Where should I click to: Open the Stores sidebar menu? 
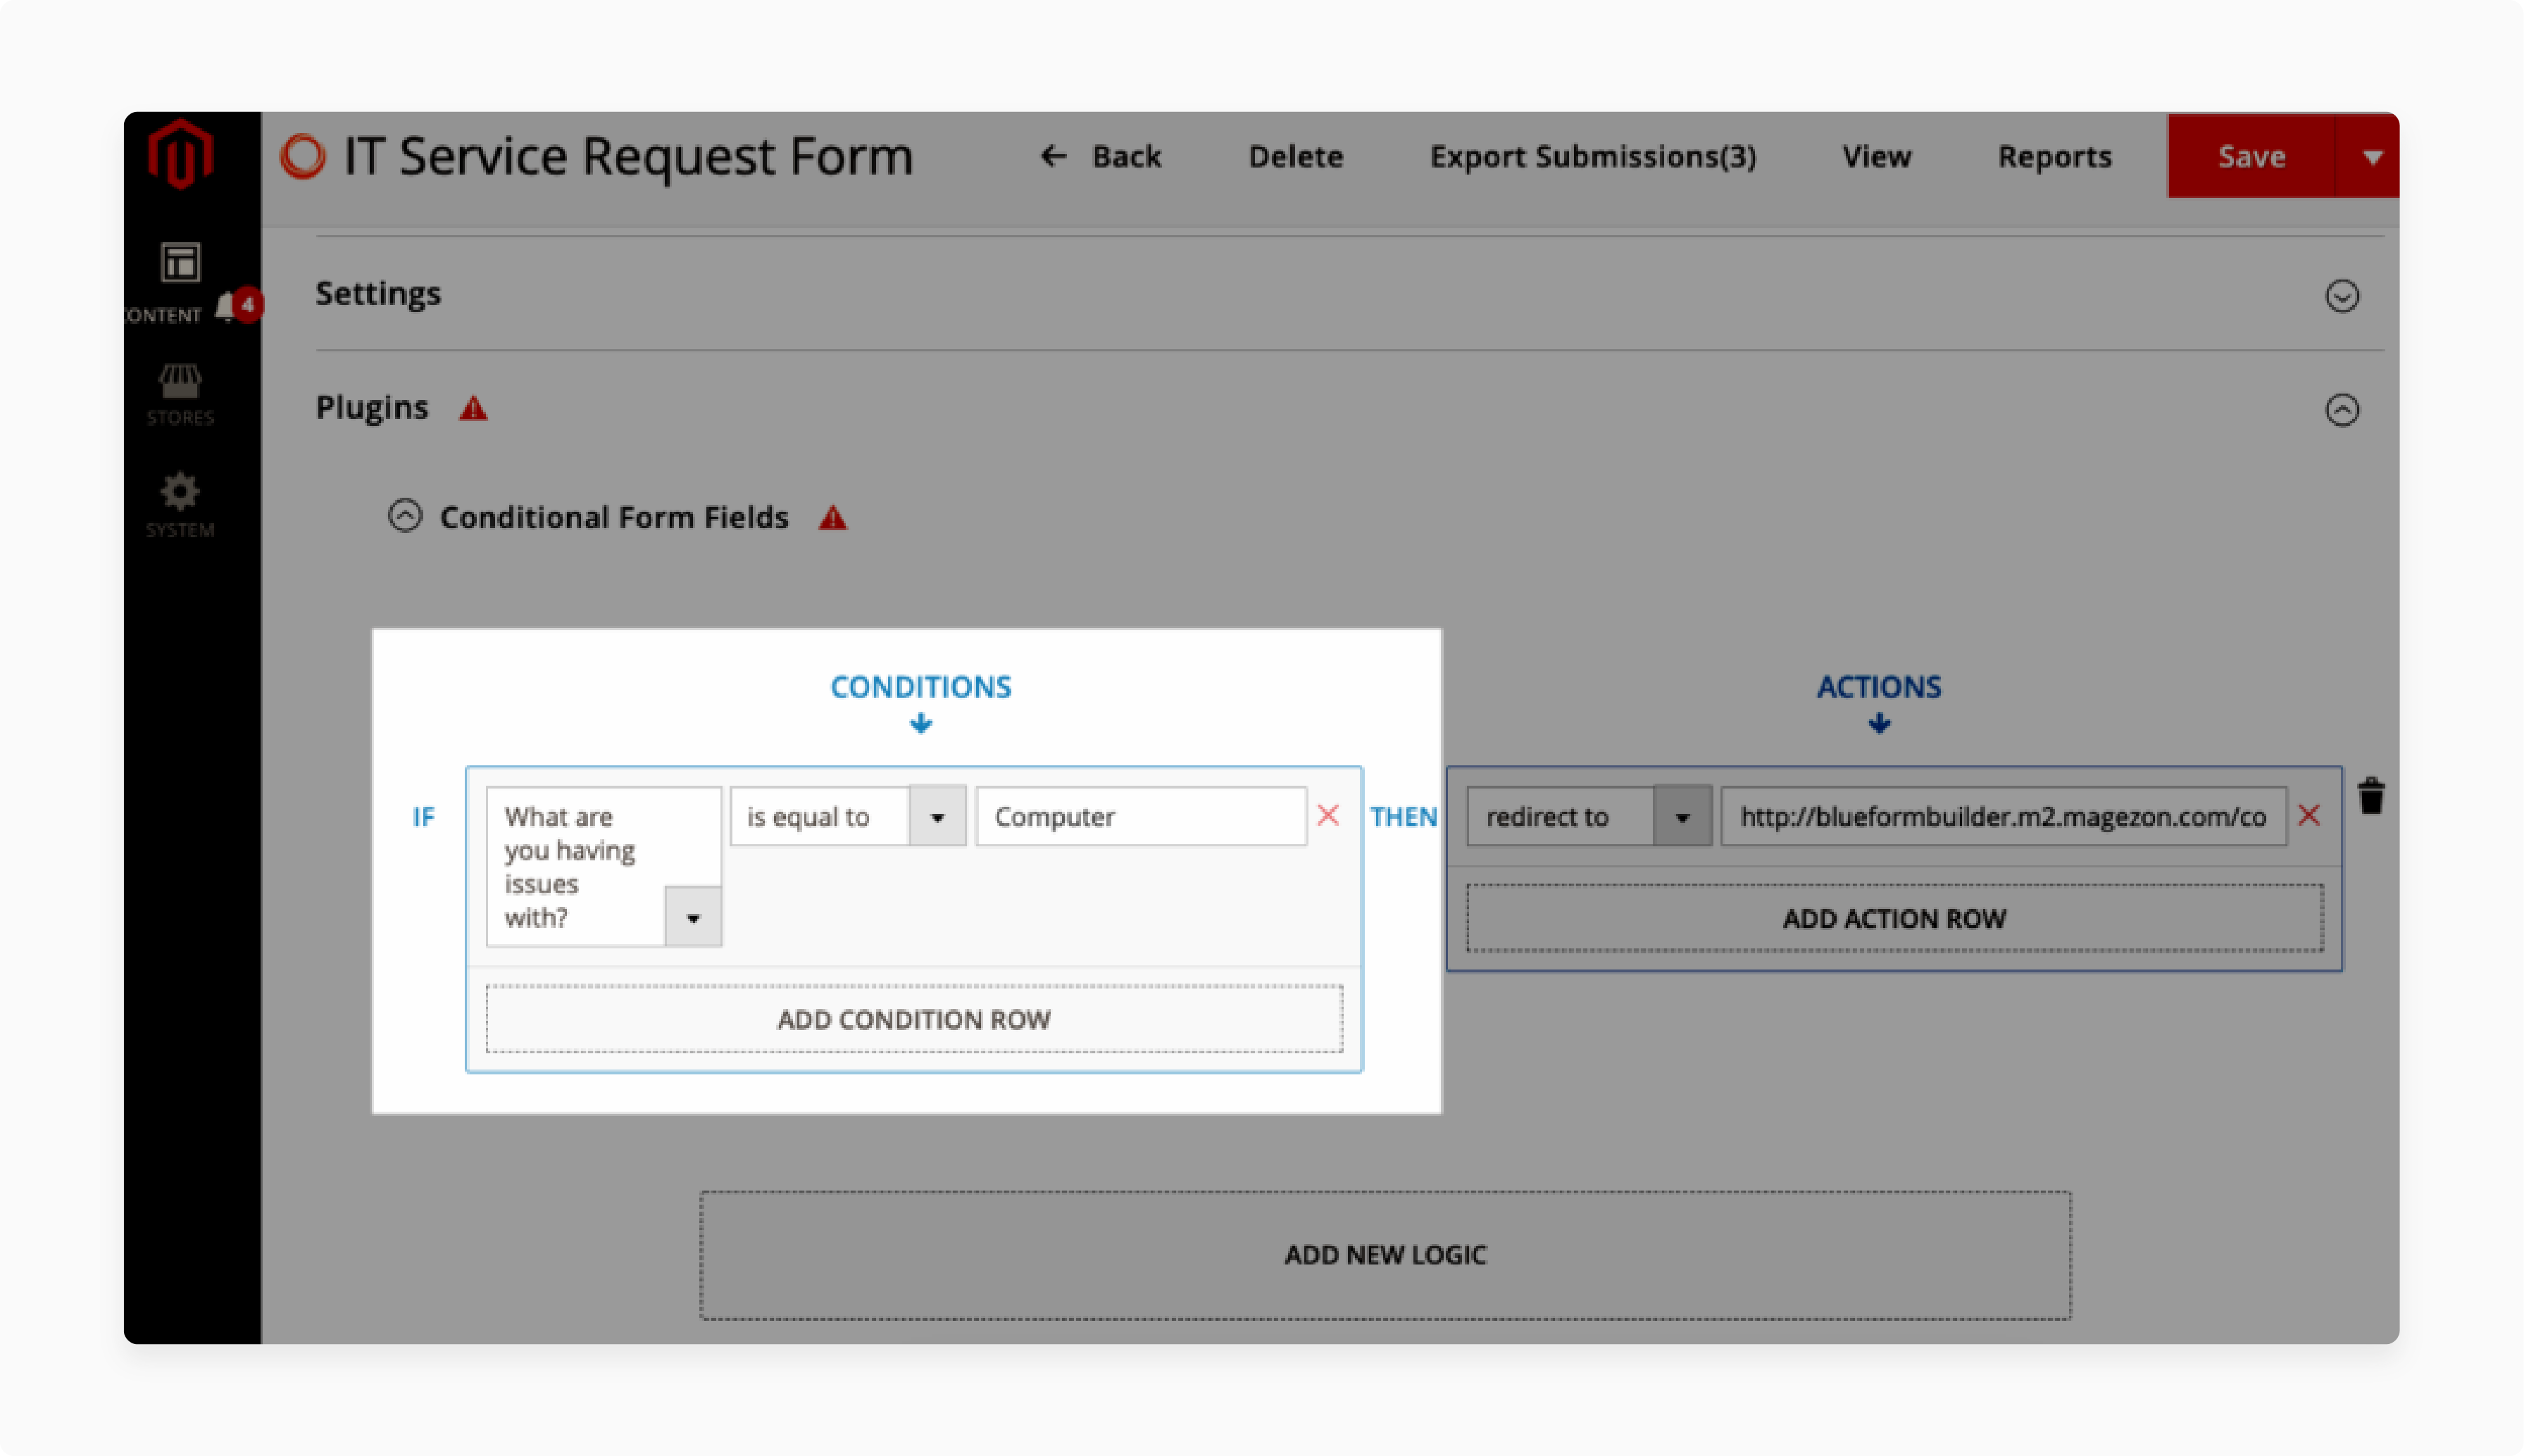point(180,395)
